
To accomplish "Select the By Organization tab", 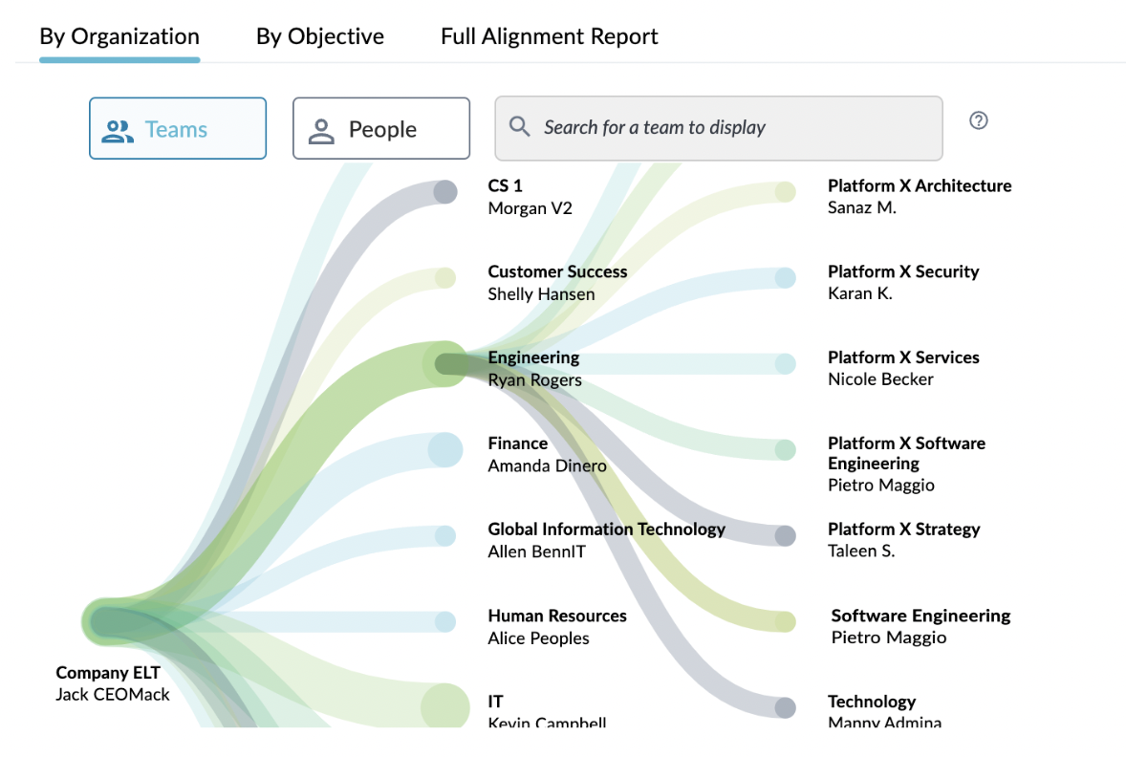I will click(119, 36).
